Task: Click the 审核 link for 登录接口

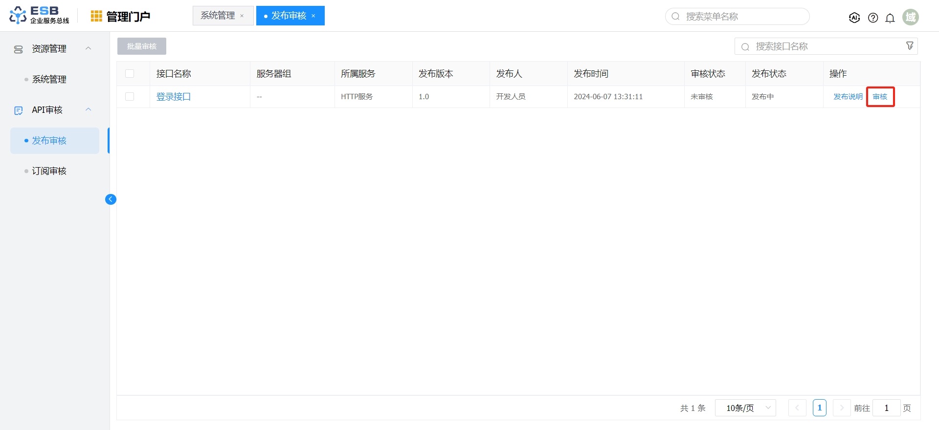Action: pyautogui.click(x=880, y=97)
